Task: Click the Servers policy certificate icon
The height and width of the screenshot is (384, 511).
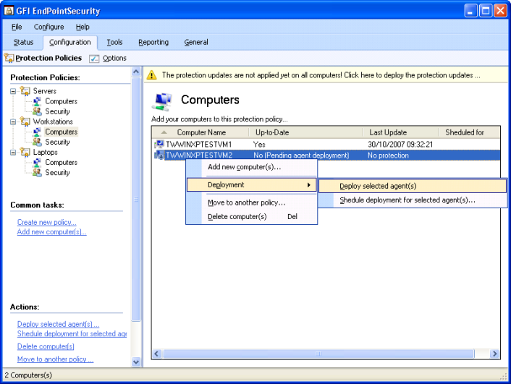Action: click(x=25, y=91)
